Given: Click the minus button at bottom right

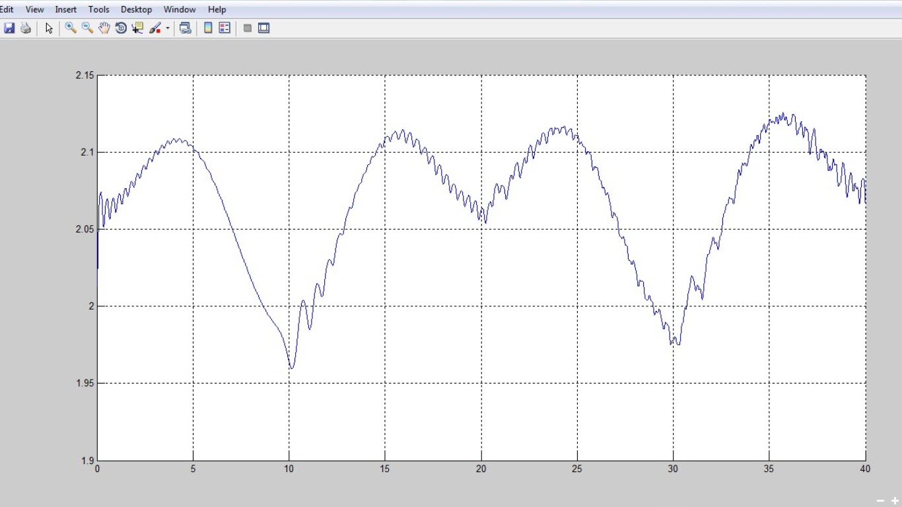Looking at the screenshot, I should pyautogui.click(x=880, y=501).
